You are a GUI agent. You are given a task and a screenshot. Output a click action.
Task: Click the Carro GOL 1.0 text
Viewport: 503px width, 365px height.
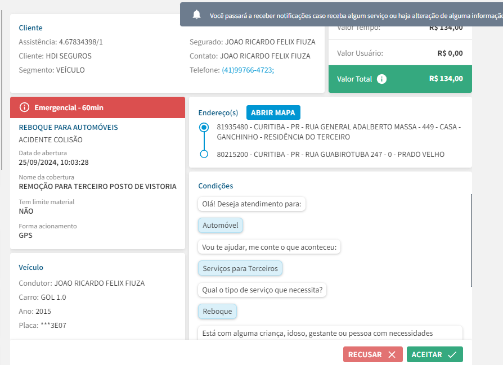point(53,298)
